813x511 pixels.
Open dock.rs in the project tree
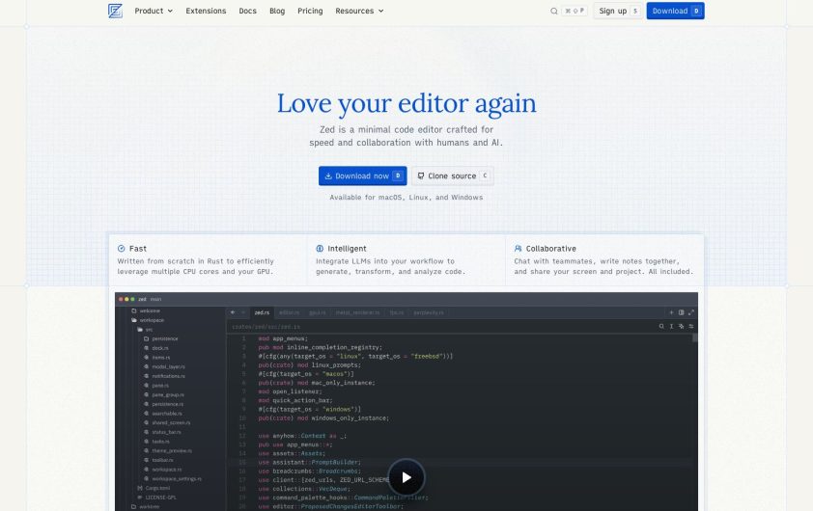click(156, 348)
